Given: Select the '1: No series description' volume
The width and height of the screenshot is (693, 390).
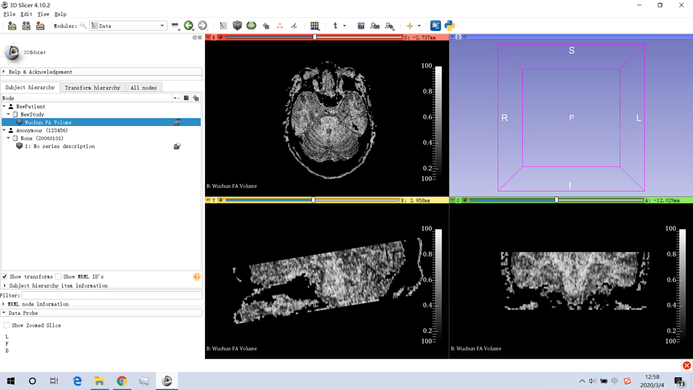Looking at the screenshot, I should [x=60, y=146].
